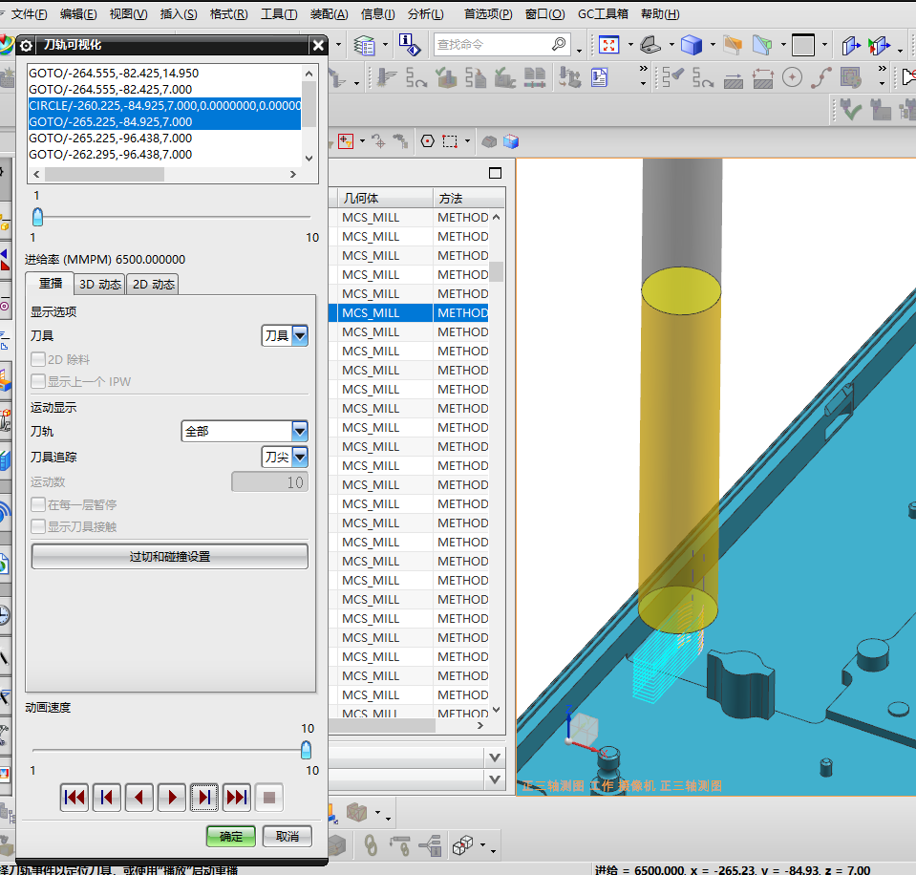Click the play forward playback button
Screen dimensions: 916x875
[x=172, y=797]
